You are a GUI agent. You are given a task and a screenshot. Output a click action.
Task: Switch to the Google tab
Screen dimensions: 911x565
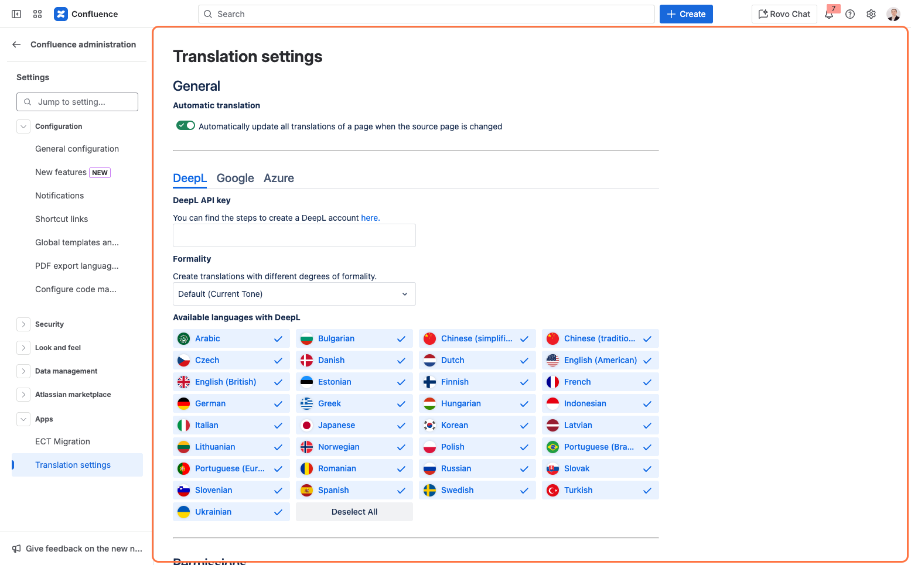[x=236, y=178]
